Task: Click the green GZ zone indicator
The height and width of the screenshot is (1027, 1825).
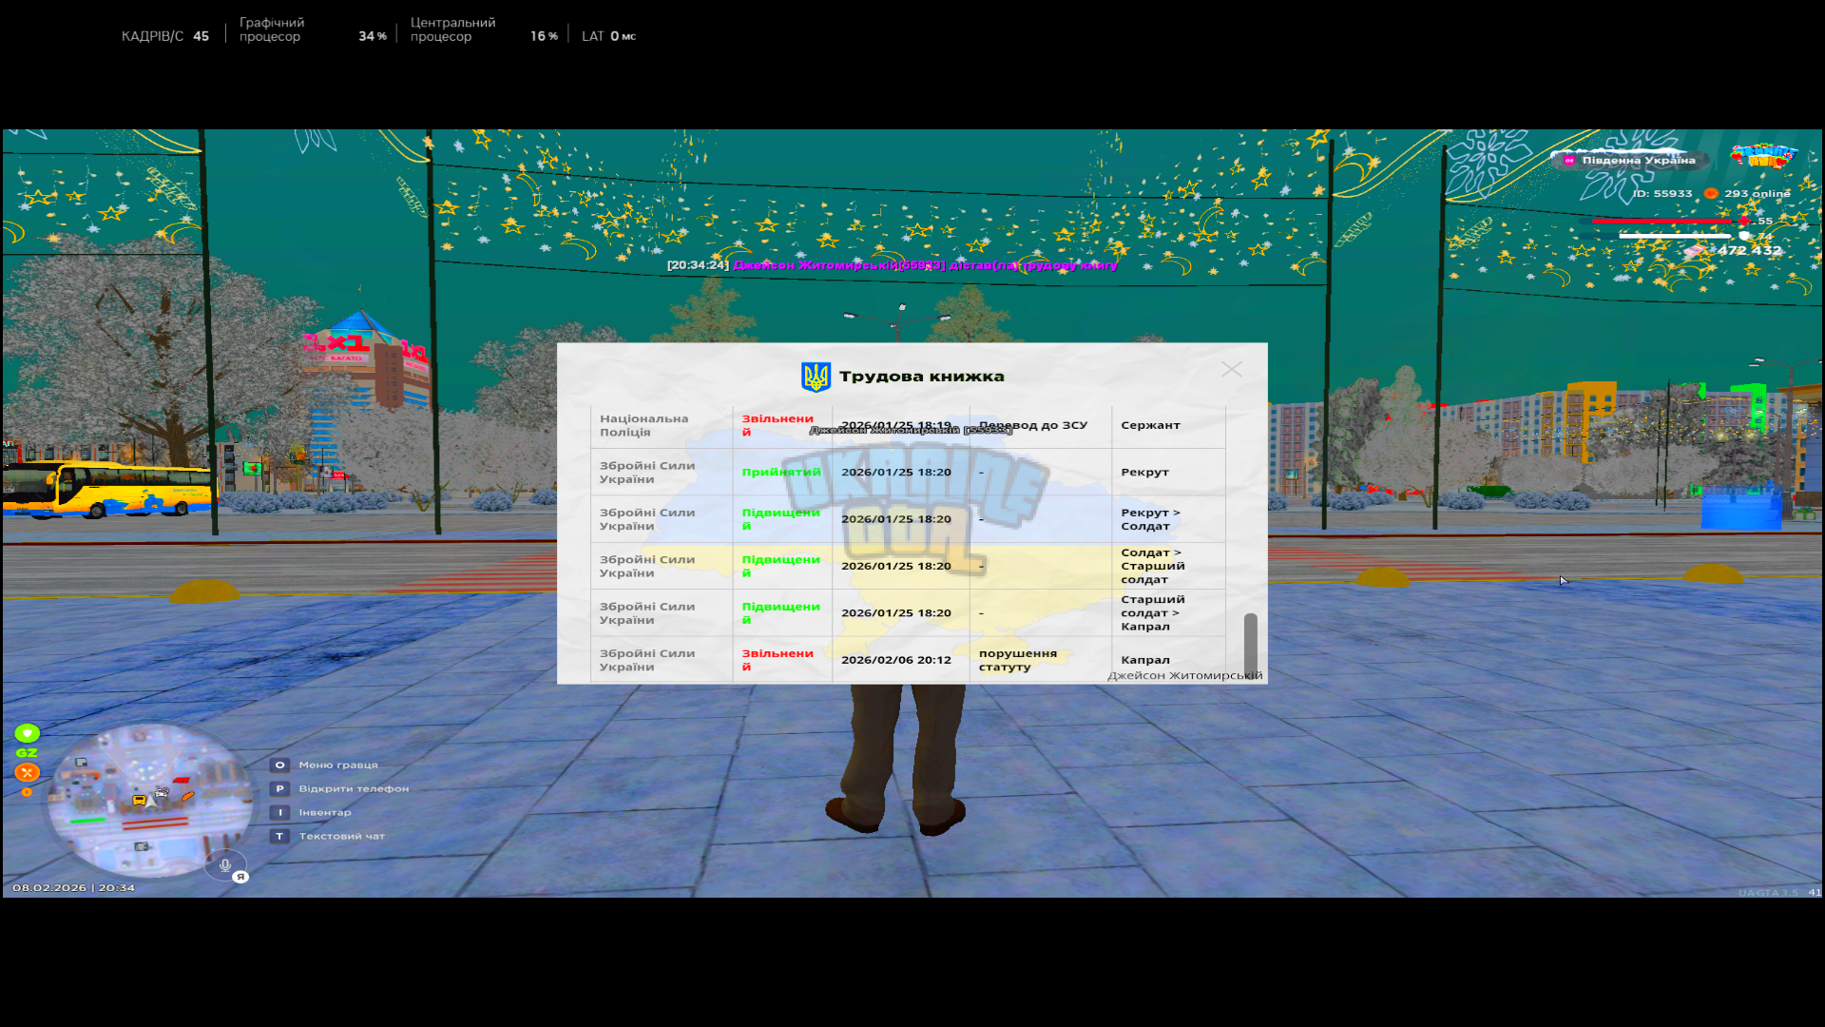Action: click(27, 753)
